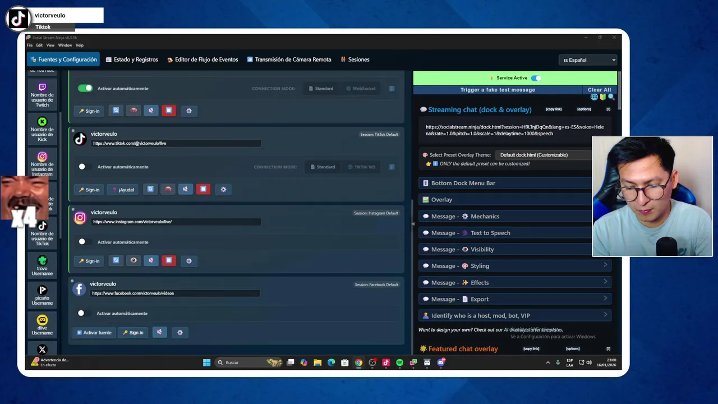Mute the Facebook source
The height and width of the screenshot is (404, 718).
click(159, 332)
